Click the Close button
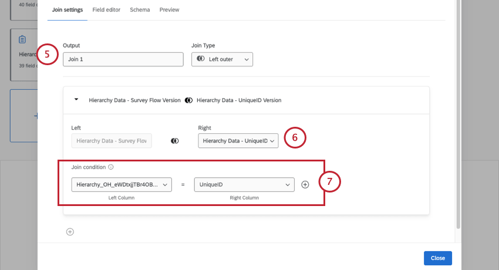Viewport: 499px width, 270px height. (x=437, y=258)
